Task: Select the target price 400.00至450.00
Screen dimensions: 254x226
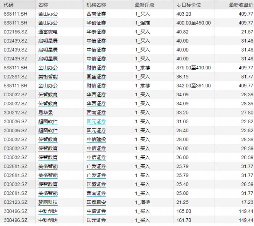Action: click(193, 23)
